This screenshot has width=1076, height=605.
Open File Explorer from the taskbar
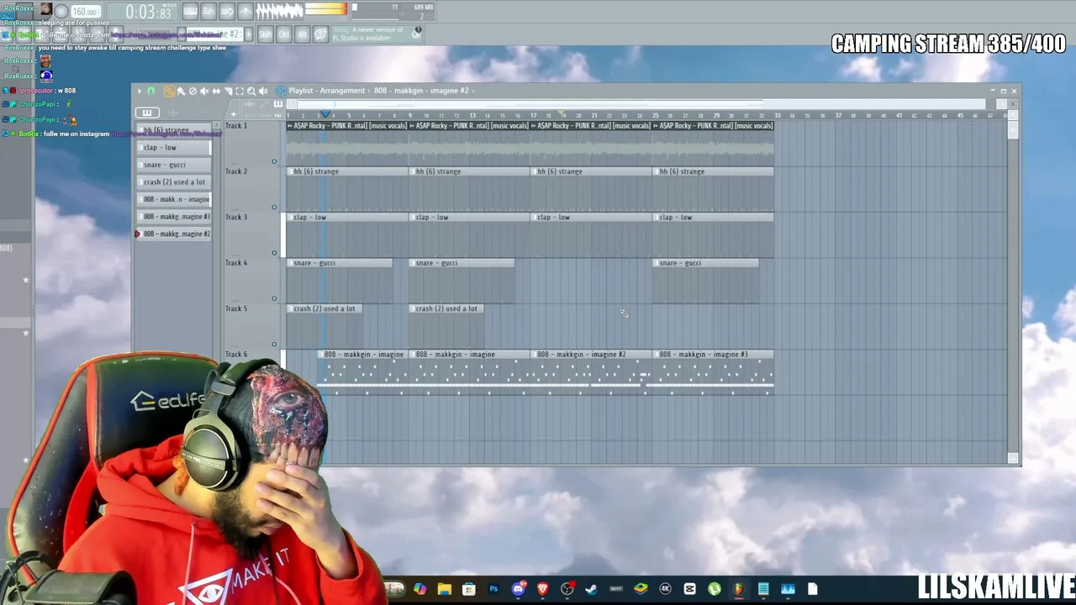tap(444, 589)
